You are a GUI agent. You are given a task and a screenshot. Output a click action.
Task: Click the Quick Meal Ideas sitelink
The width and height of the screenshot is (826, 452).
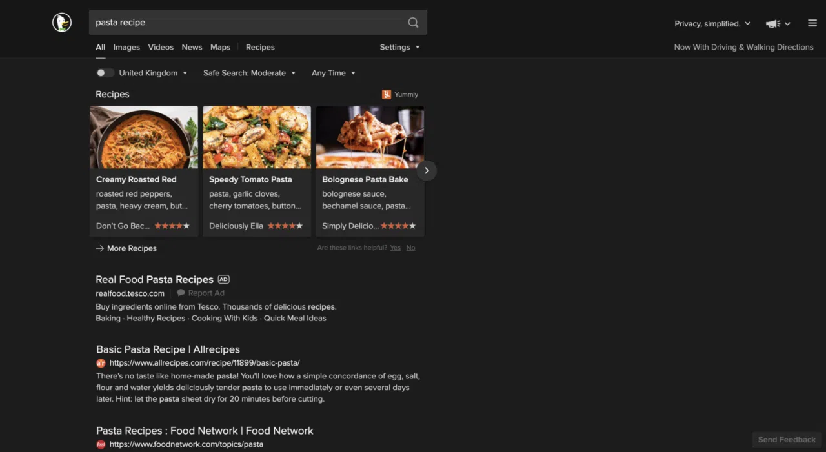pyautogui.click(x=295, y=318)
